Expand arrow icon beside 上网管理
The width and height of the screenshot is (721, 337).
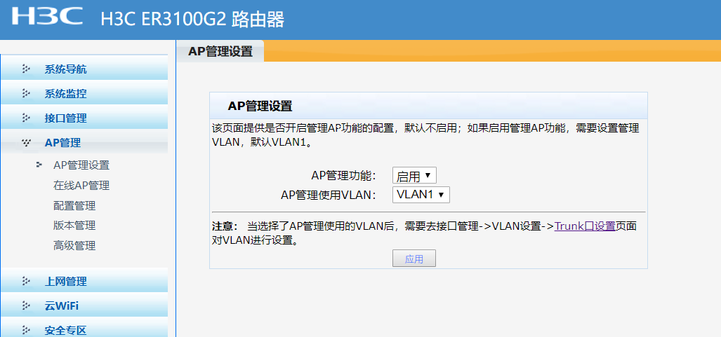pos(26,282)
